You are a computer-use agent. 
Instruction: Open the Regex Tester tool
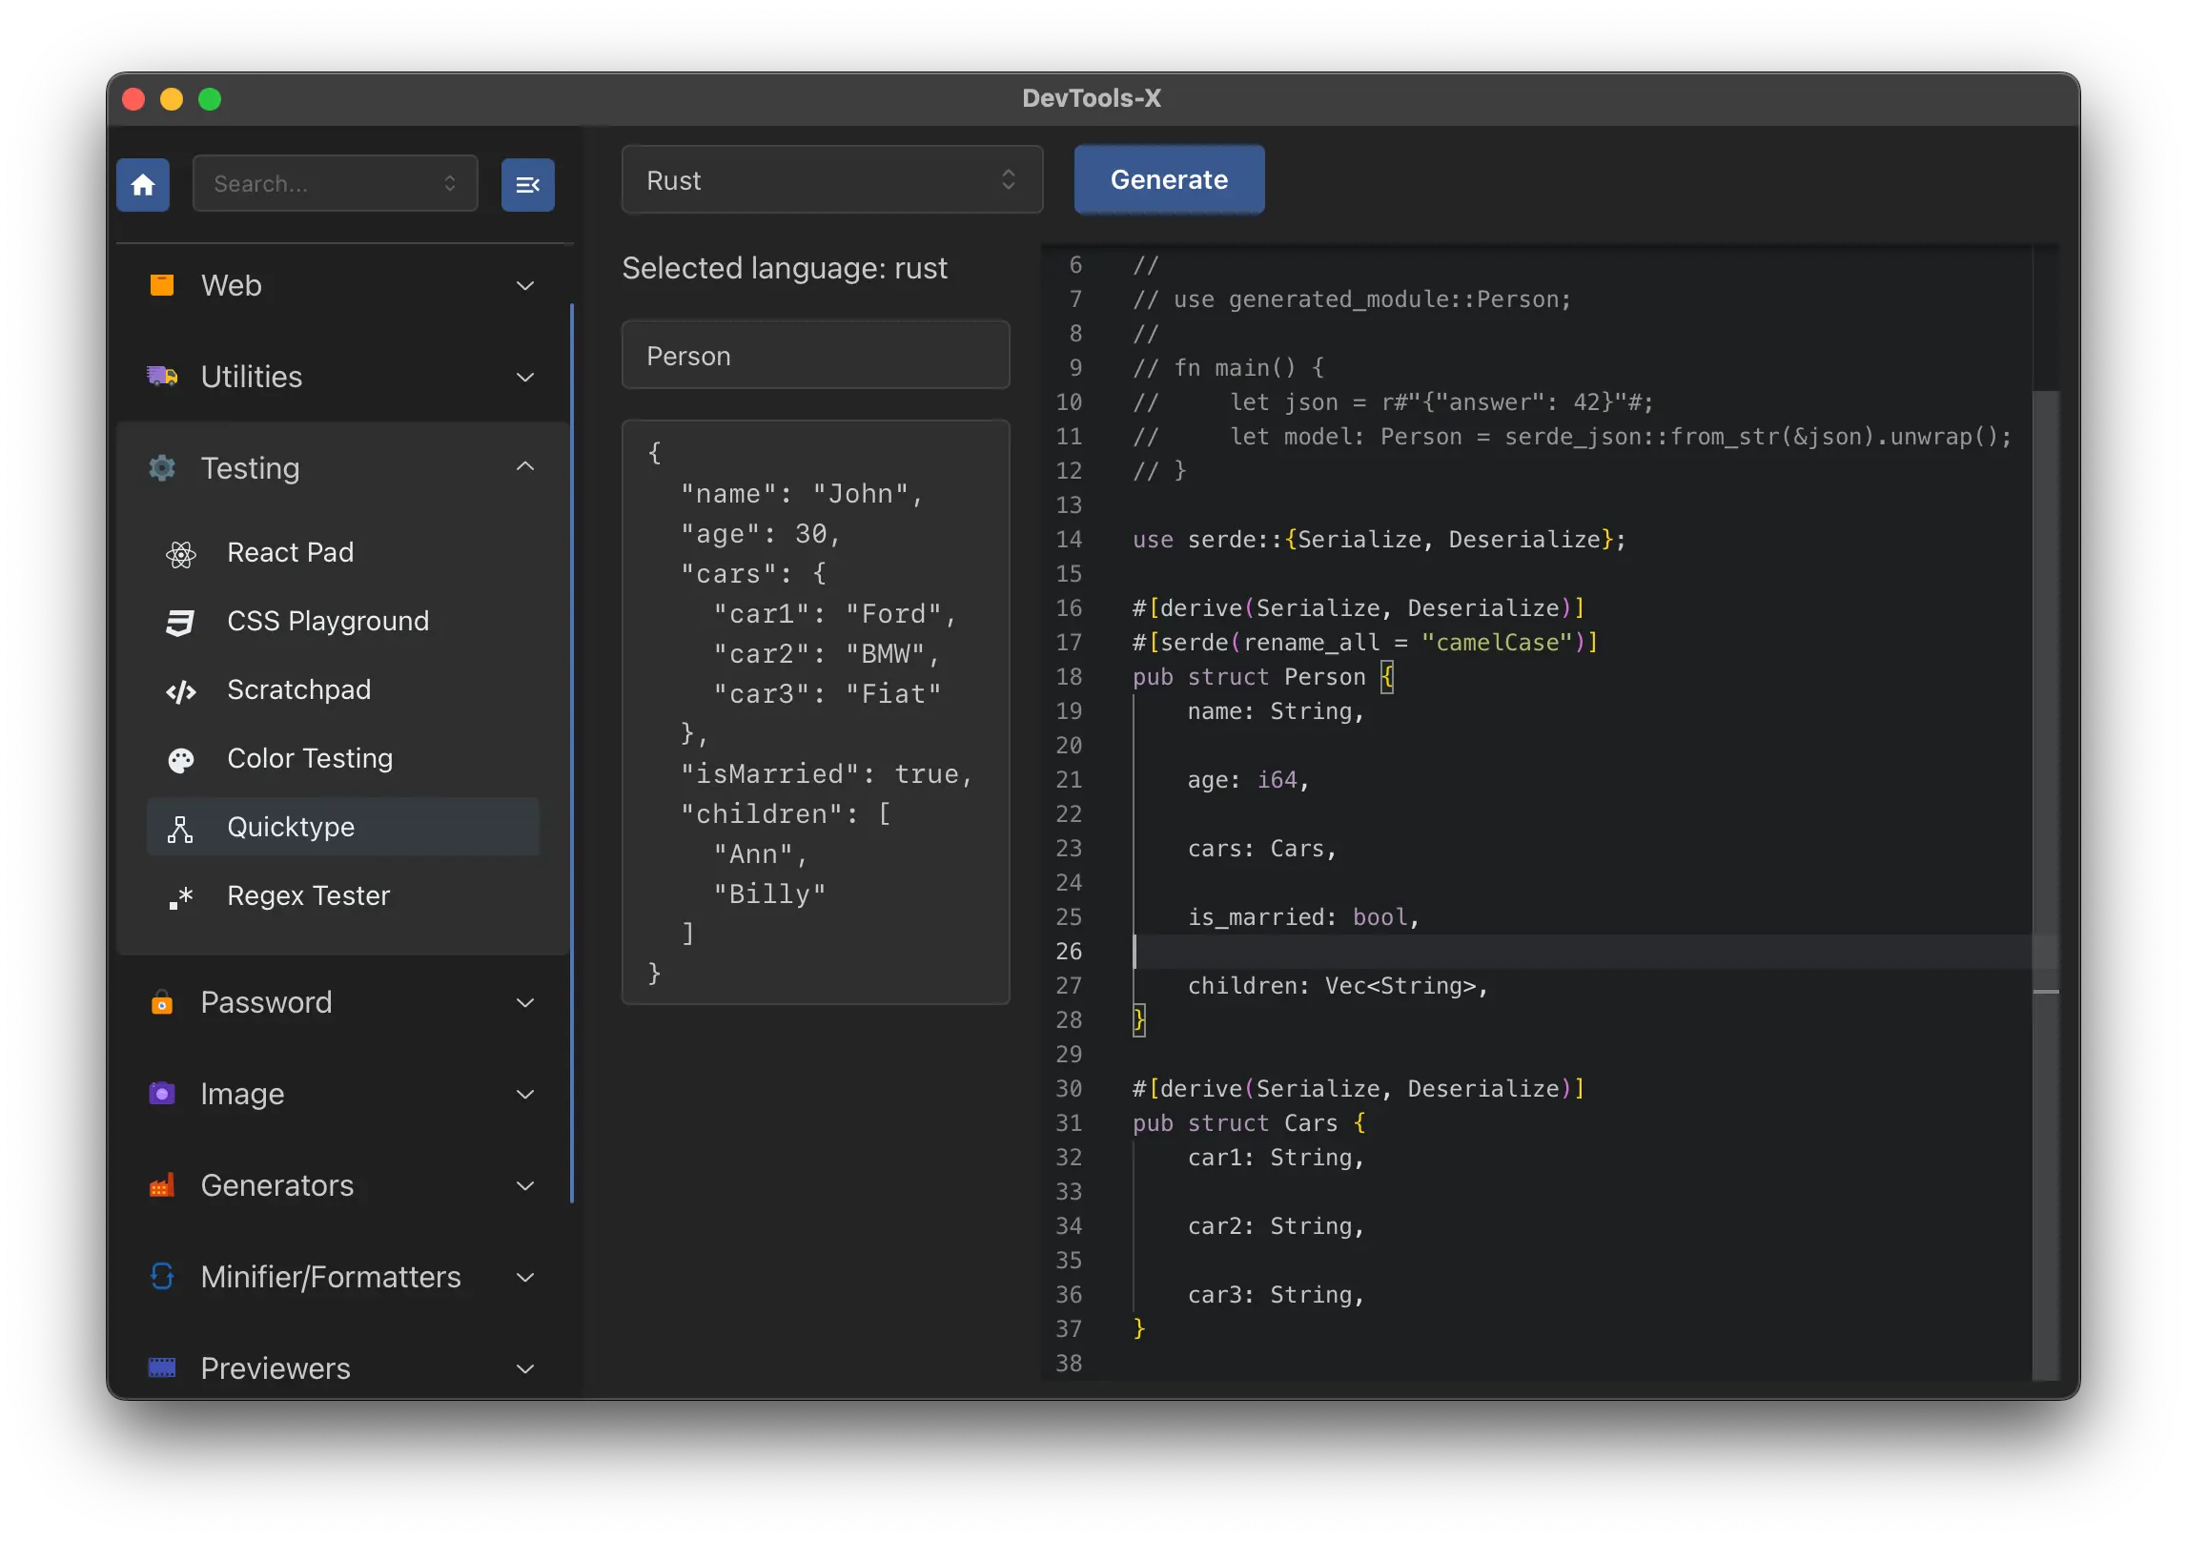pos(343,896)
